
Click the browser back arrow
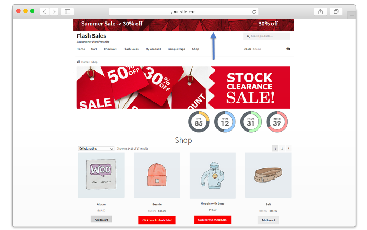click(44, 11)
